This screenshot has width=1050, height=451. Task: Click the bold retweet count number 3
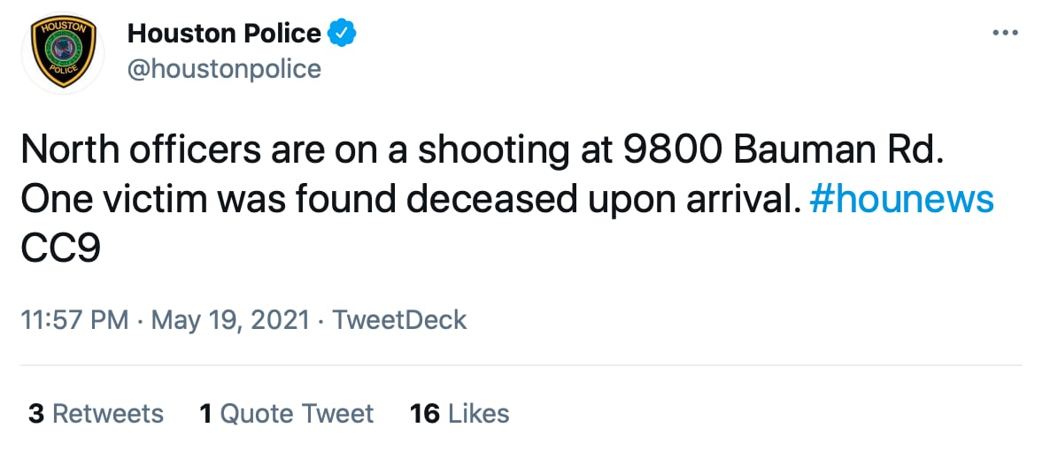pos(36,413)
